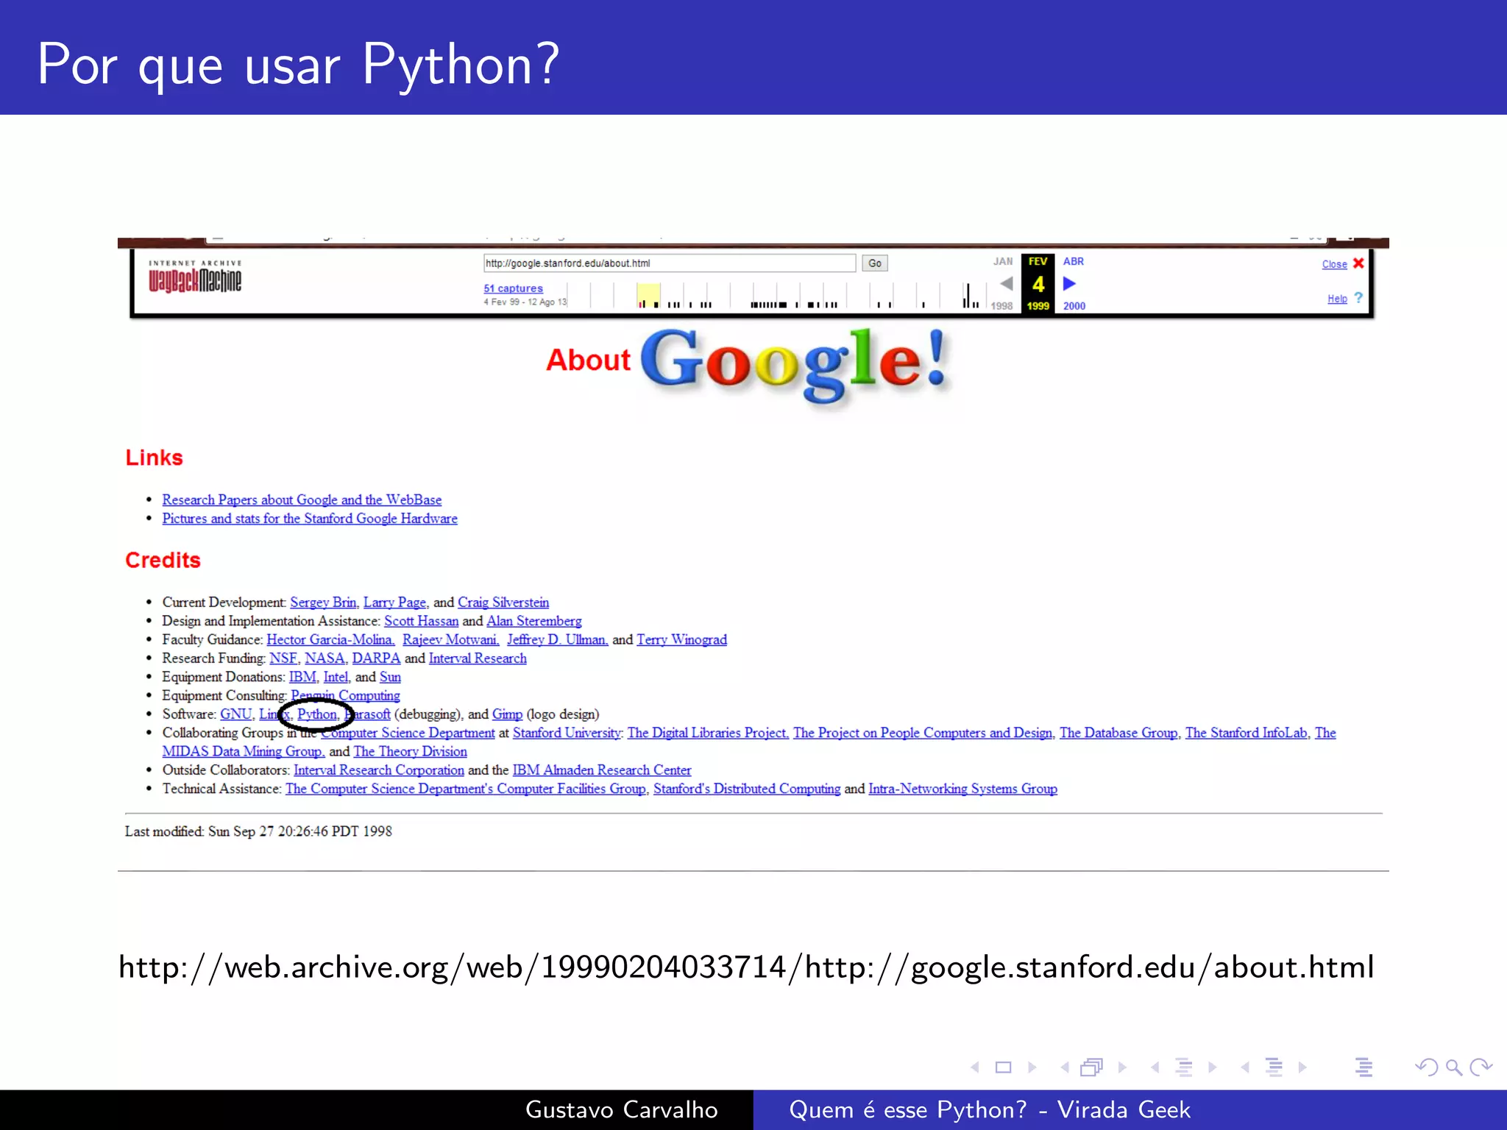Select the highlighted 1999 timeline column
This screenshot has height=1130, width=1507.
point(648,296)
